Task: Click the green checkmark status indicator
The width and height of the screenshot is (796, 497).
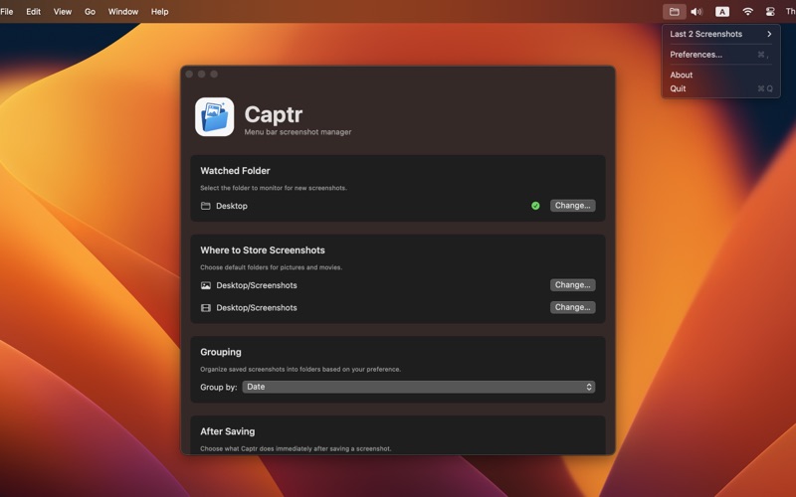Action: [535, 206]
